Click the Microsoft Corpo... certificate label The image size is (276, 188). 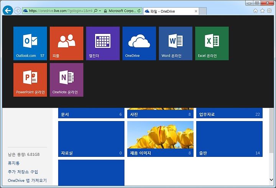pyautogui.click(x=122, y=11)
